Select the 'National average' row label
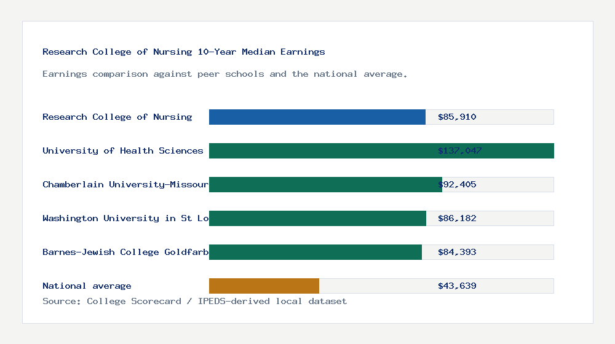615x344 pixels. 87,286
